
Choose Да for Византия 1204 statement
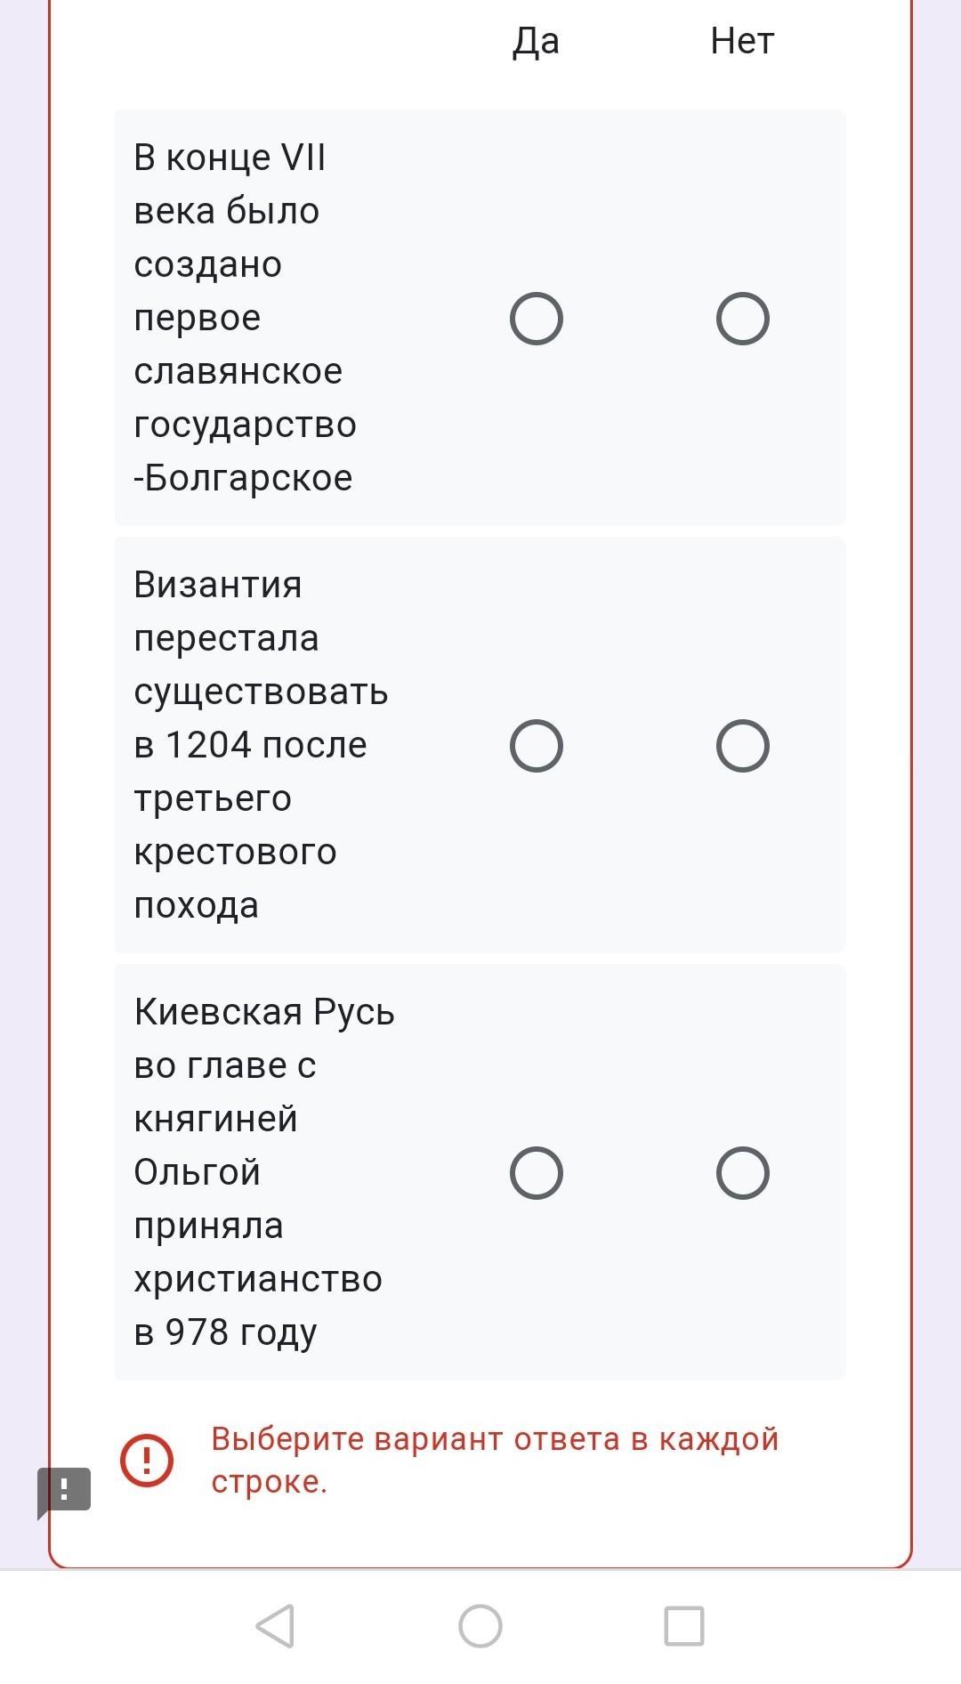pos(537,746)
